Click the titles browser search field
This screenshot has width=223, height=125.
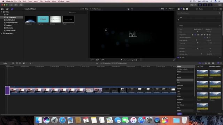tap(78, 12)
